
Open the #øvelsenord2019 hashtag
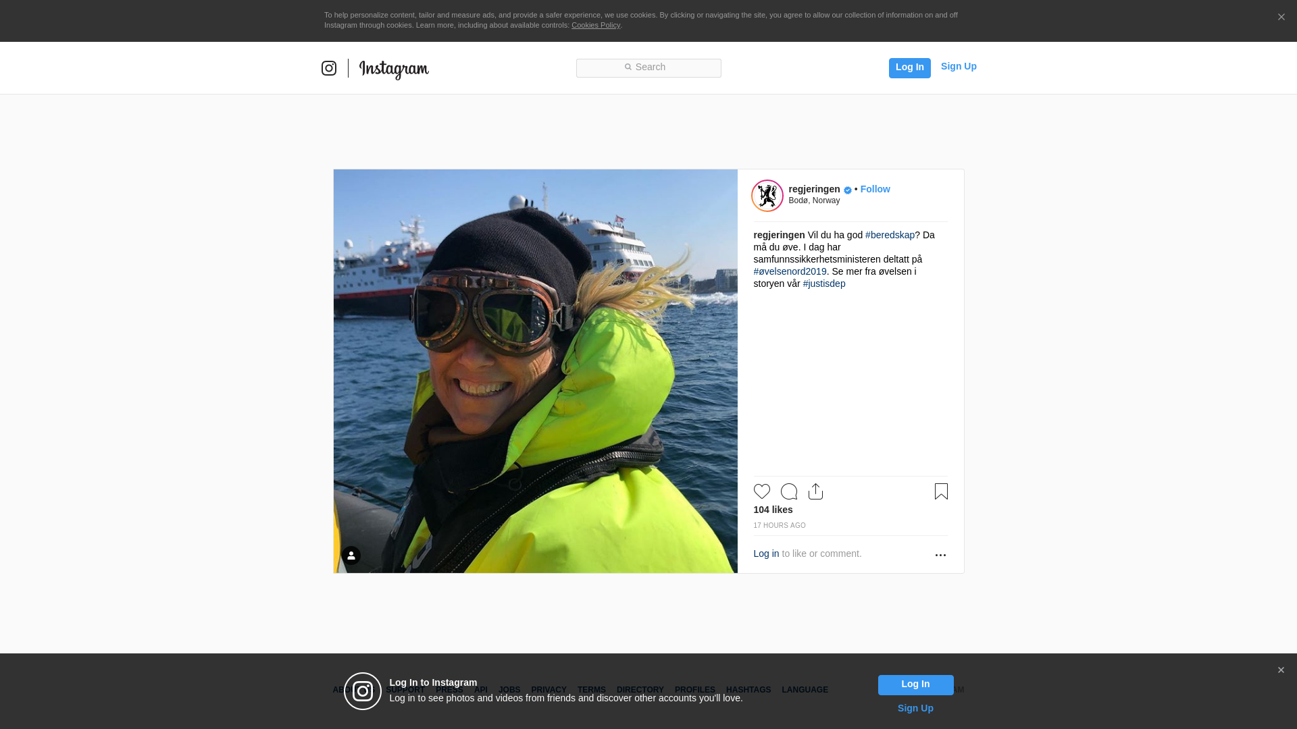[790, 271]
